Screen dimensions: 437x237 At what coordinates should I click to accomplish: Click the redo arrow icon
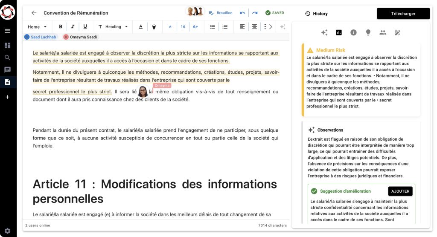255,13
